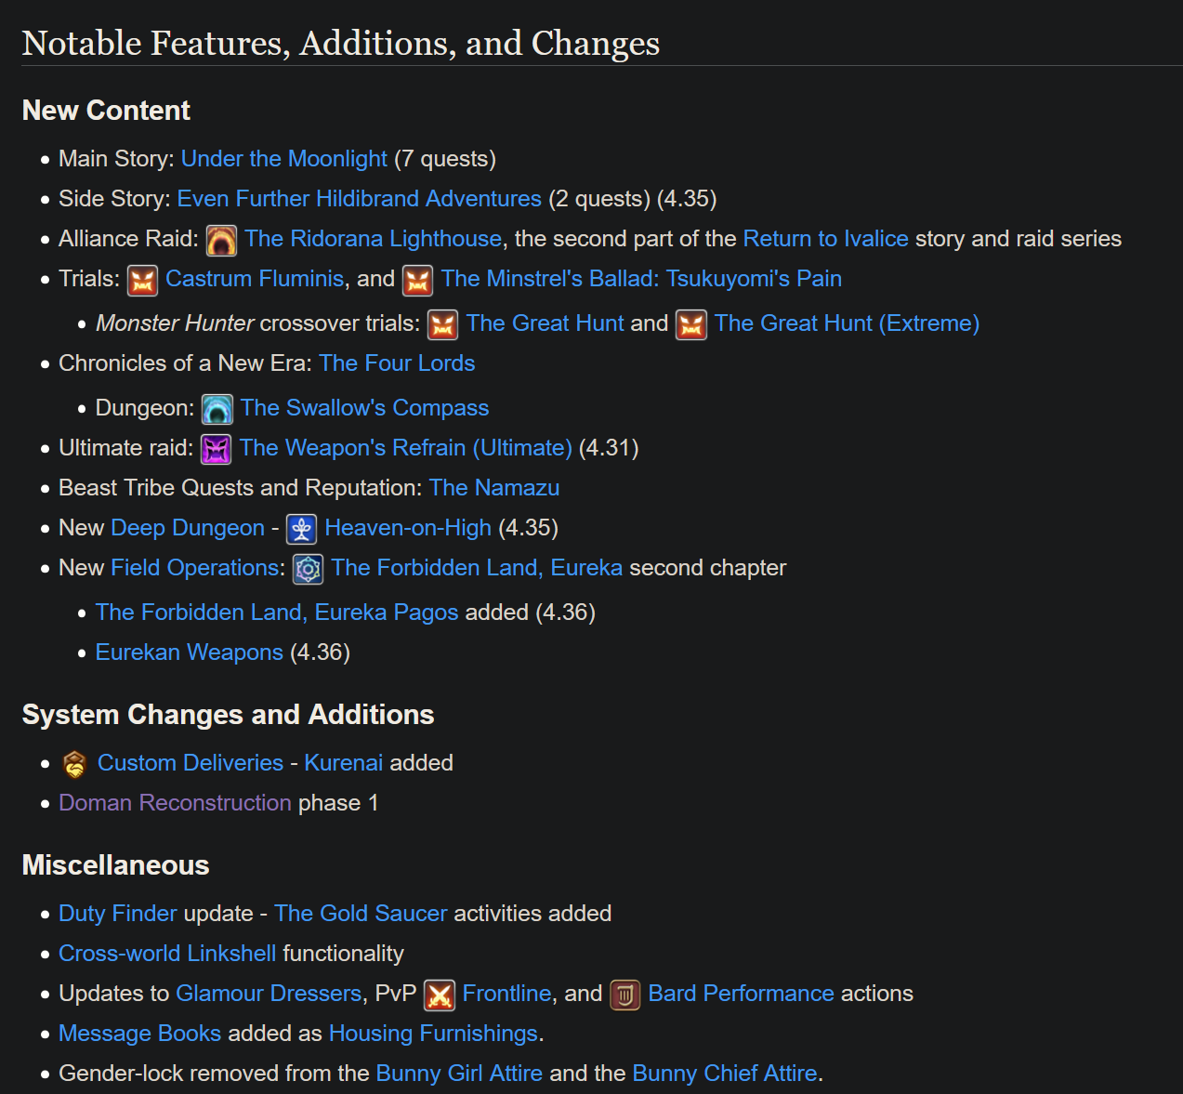The height and width of the screenshot is (1094, 1183).
Task: Follow The Namazu link
Action: pos(494,488)
